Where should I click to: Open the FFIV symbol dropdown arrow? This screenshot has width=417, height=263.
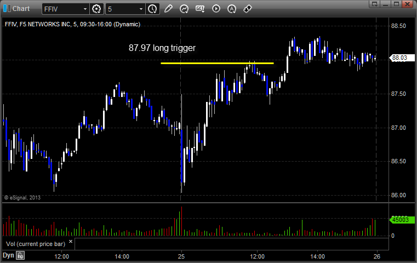click(85, 9)
